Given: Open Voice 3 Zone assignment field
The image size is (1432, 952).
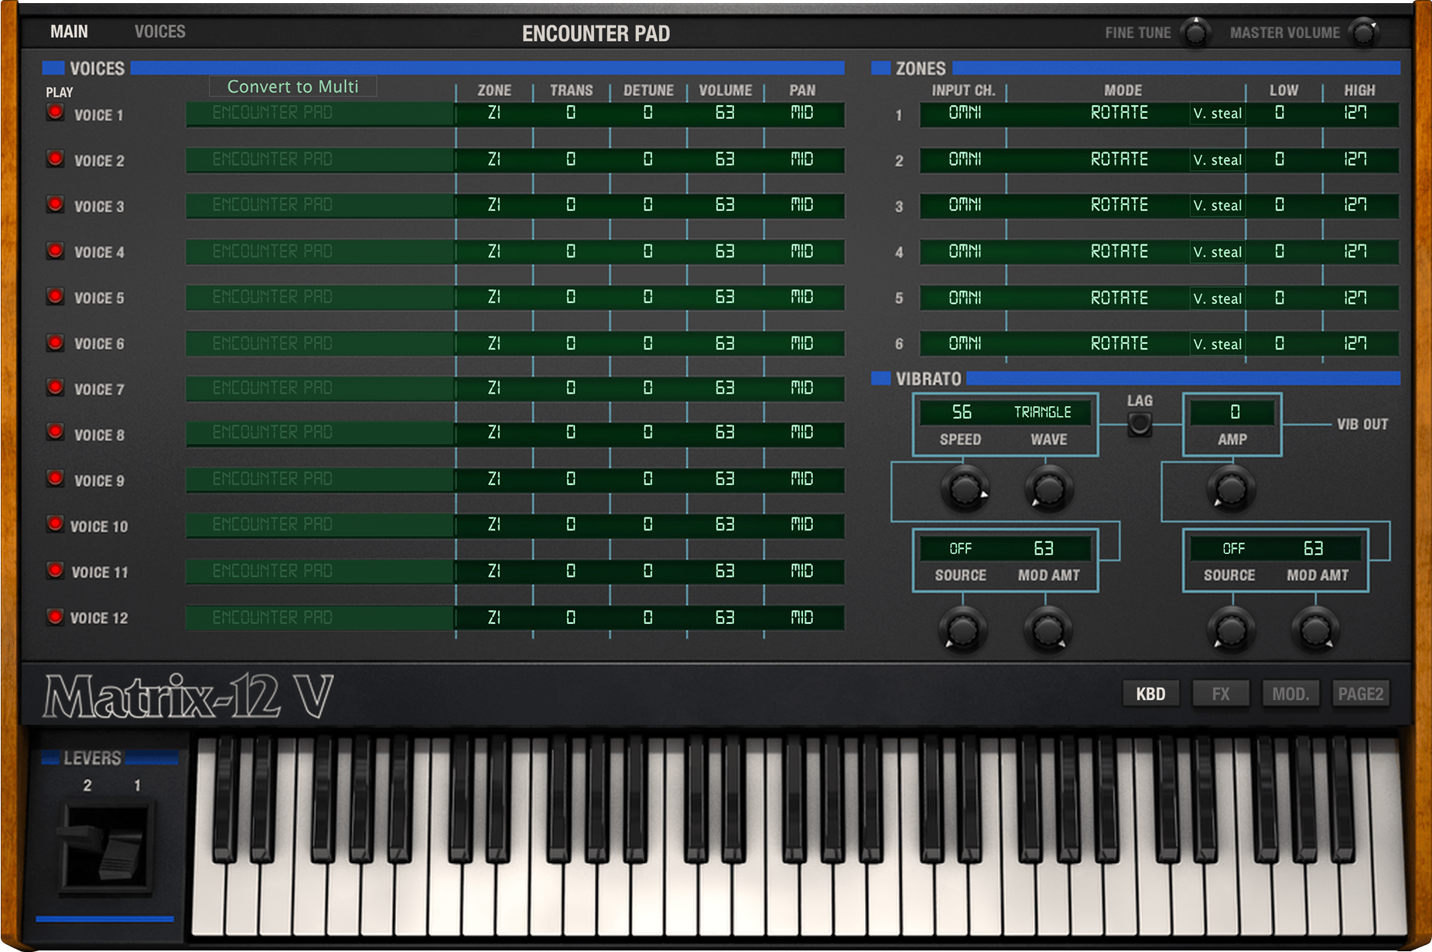Looking at the screenshot, I should click(494, 205).
